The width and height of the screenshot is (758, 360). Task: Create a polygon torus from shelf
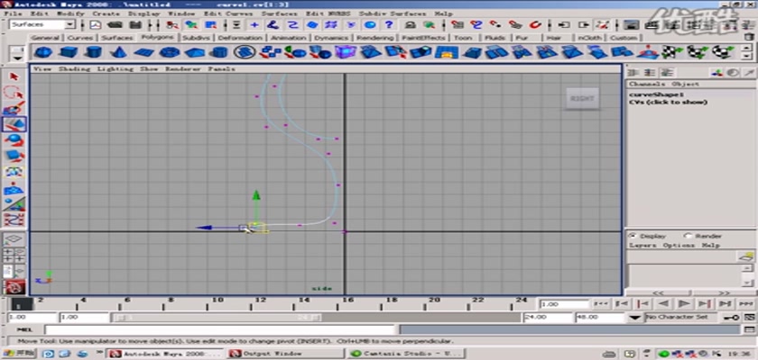[169, 51]
